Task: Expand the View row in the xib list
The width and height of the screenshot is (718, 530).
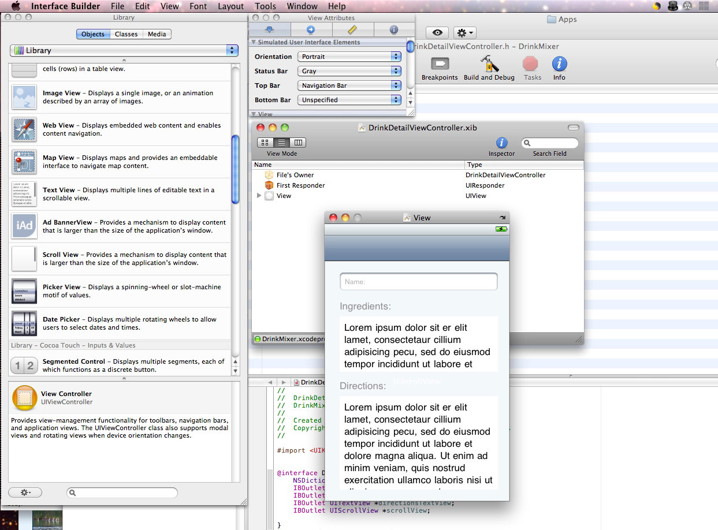Action: pyautogui.click(x=259, y=196)
